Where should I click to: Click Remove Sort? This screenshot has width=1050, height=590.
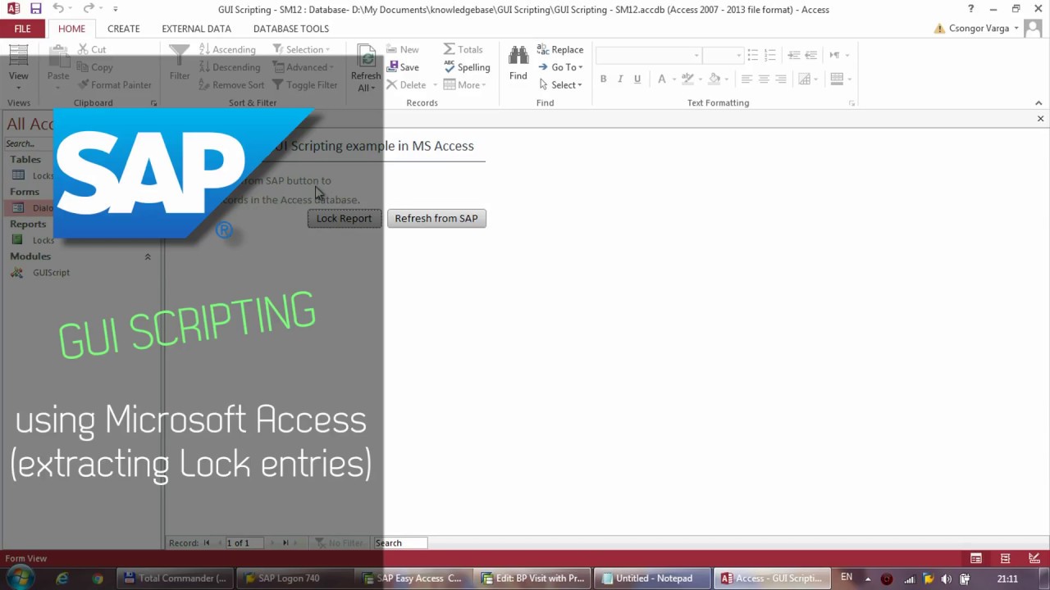coord(231,85)
